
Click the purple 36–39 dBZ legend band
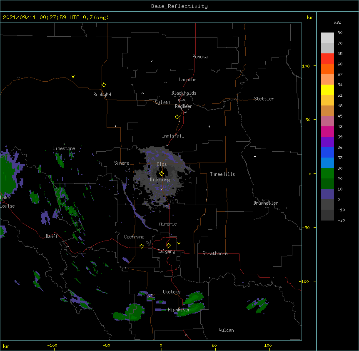[327, 142]
